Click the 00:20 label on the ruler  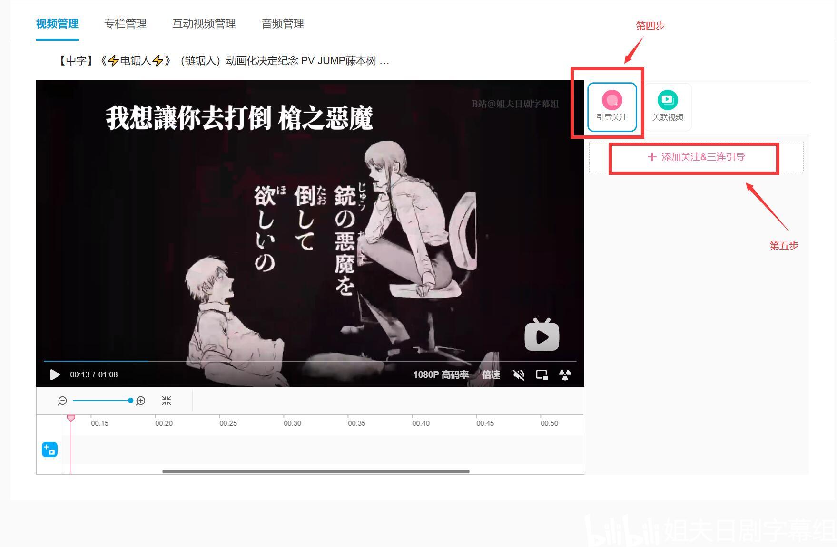[x=164, y=423]
